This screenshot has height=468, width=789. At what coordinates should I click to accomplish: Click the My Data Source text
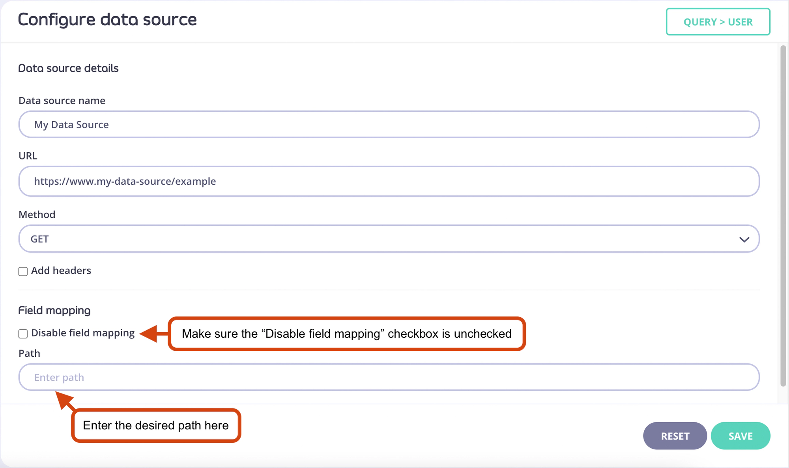pyautogui.click(x=71, y=125)
